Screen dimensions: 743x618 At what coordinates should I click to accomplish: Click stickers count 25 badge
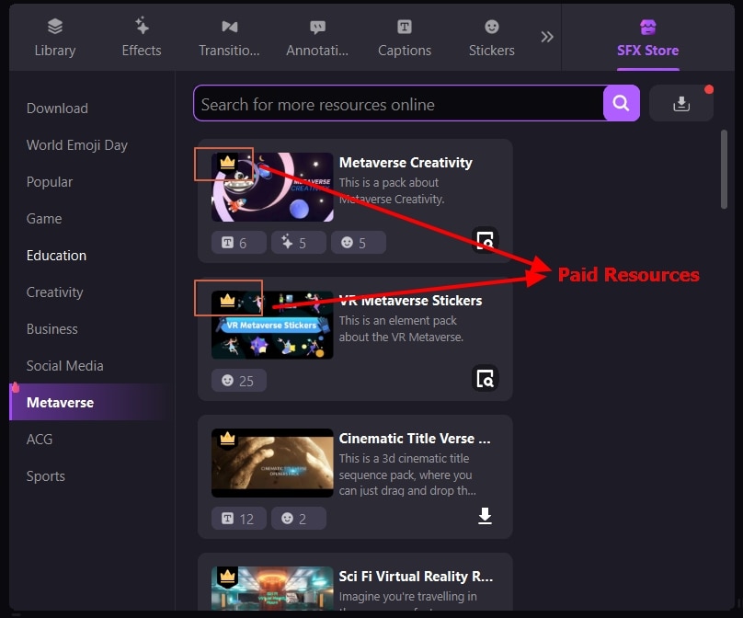click(238, 381)
